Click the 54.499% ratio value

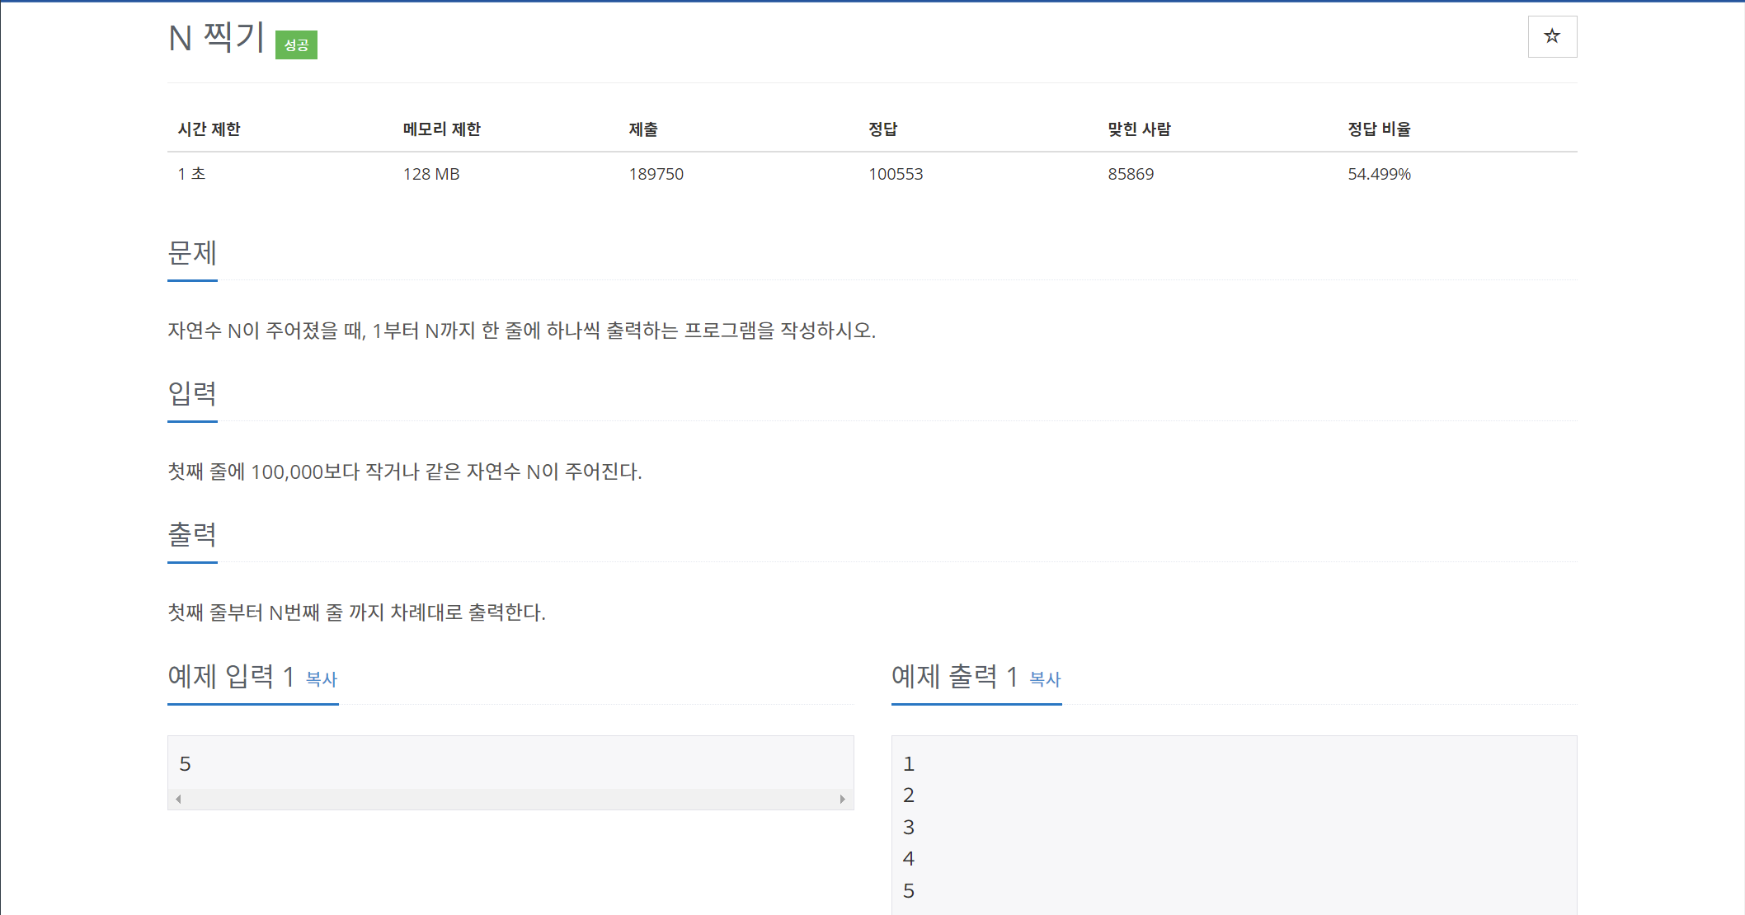tap(1379, 174)
